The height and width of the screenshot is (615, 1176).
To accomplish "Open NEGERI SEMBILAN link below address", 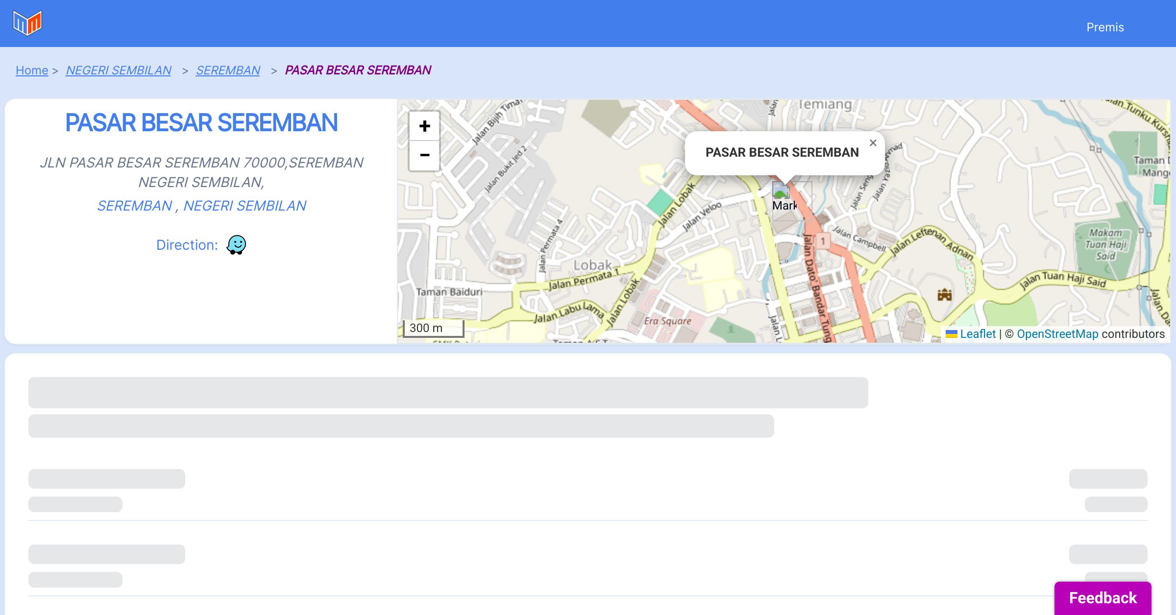I will [245, 206].
